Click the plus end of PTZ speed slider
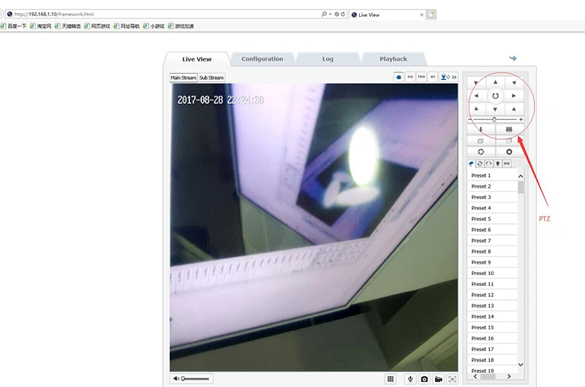 click(x=521, y=119)
